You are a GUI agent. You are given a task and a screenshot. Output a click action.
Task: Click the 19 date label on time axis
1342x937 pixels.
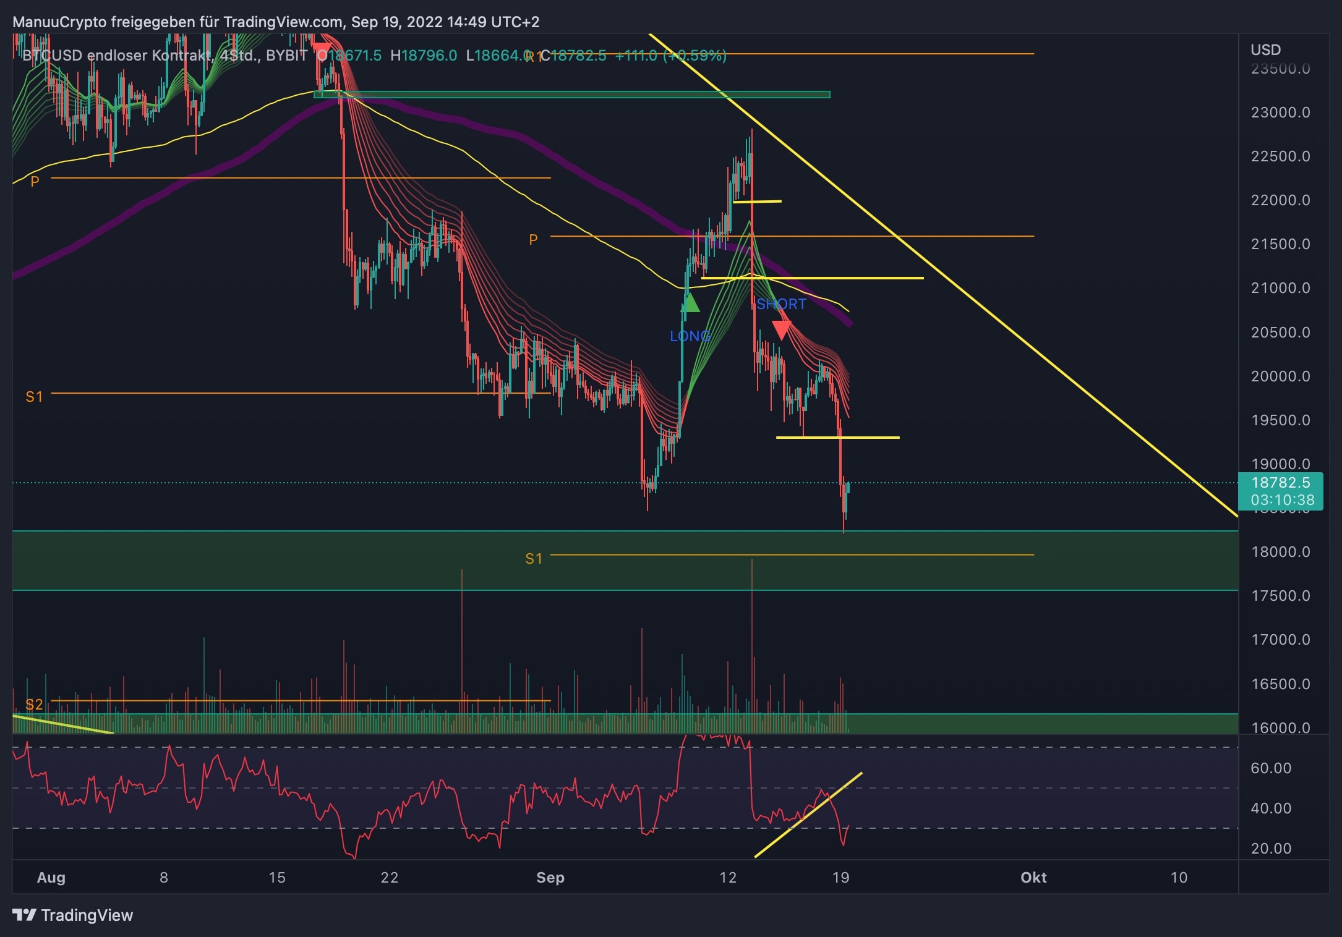coord(840,878)
